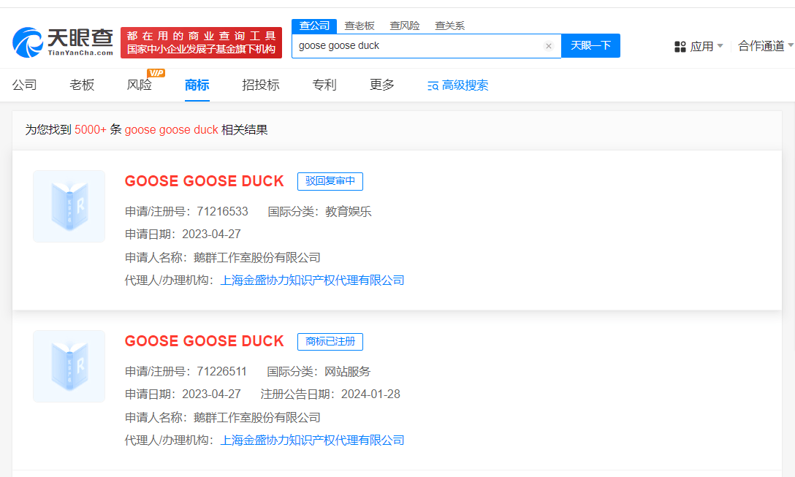Click first result applicant 鹅群工作室股份有限公司
The height and width of the screenshot is (477, 795).
(257, 258)
